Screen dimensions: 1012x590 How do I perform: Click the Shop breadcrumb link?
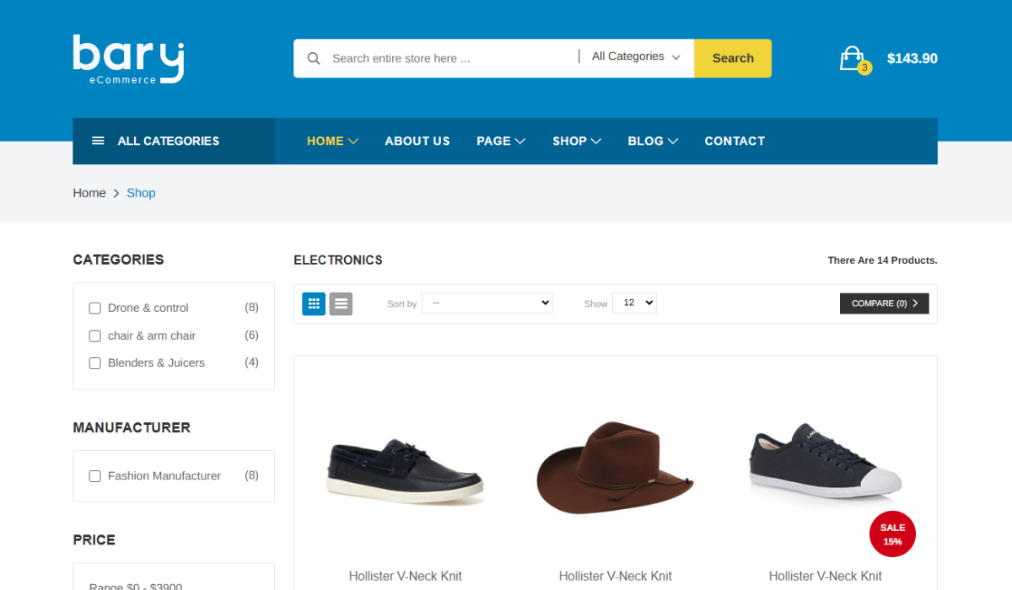[x=141, y=193]
